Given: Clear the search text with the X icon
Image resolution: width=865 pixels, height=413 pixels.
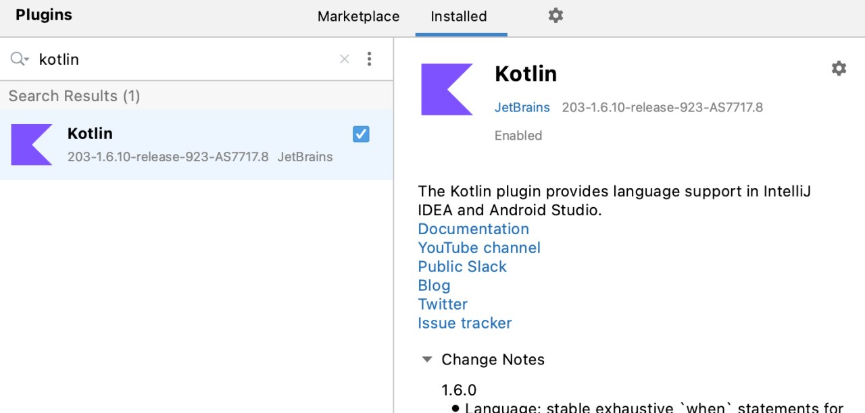Looking at the screenshot, I should 345,59.
